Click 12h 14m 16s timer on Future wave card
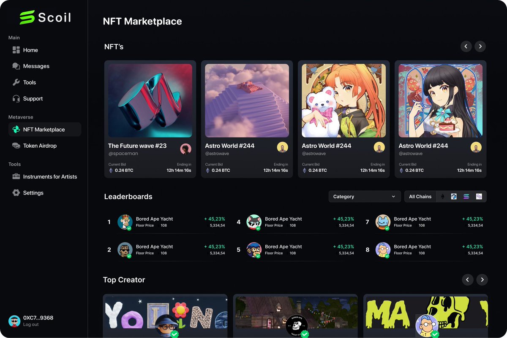The height and width of the screenshot is (338, 507). pos(179,170)
